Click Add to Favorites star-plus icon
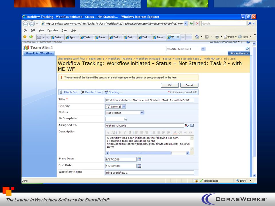275x206 pixels. (x=31, y=37)
